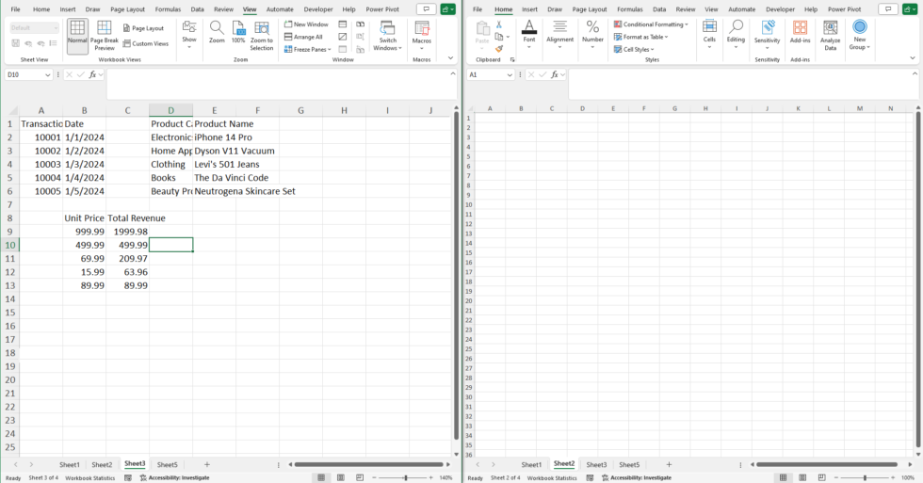Select Normal workbook view in left window
Image resolution: width=923 pixels, height=483 pixels.
coord(77,35)
